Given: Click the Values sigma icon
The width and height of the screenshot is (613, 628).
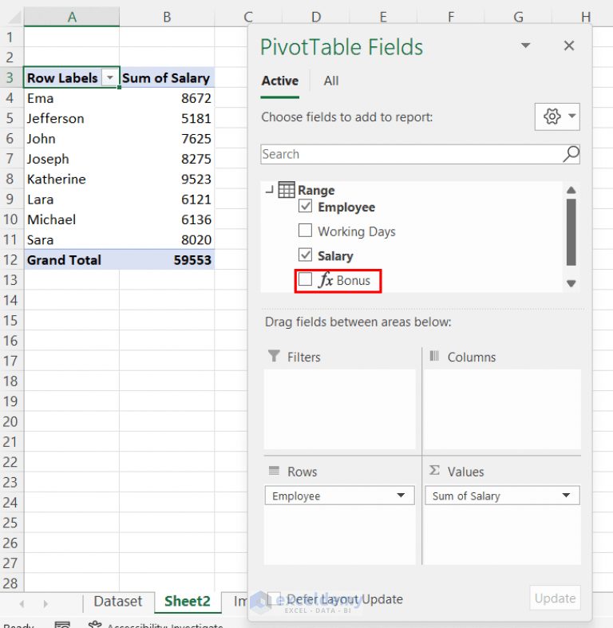Looking at the screenshot, I should click(434, 470).
